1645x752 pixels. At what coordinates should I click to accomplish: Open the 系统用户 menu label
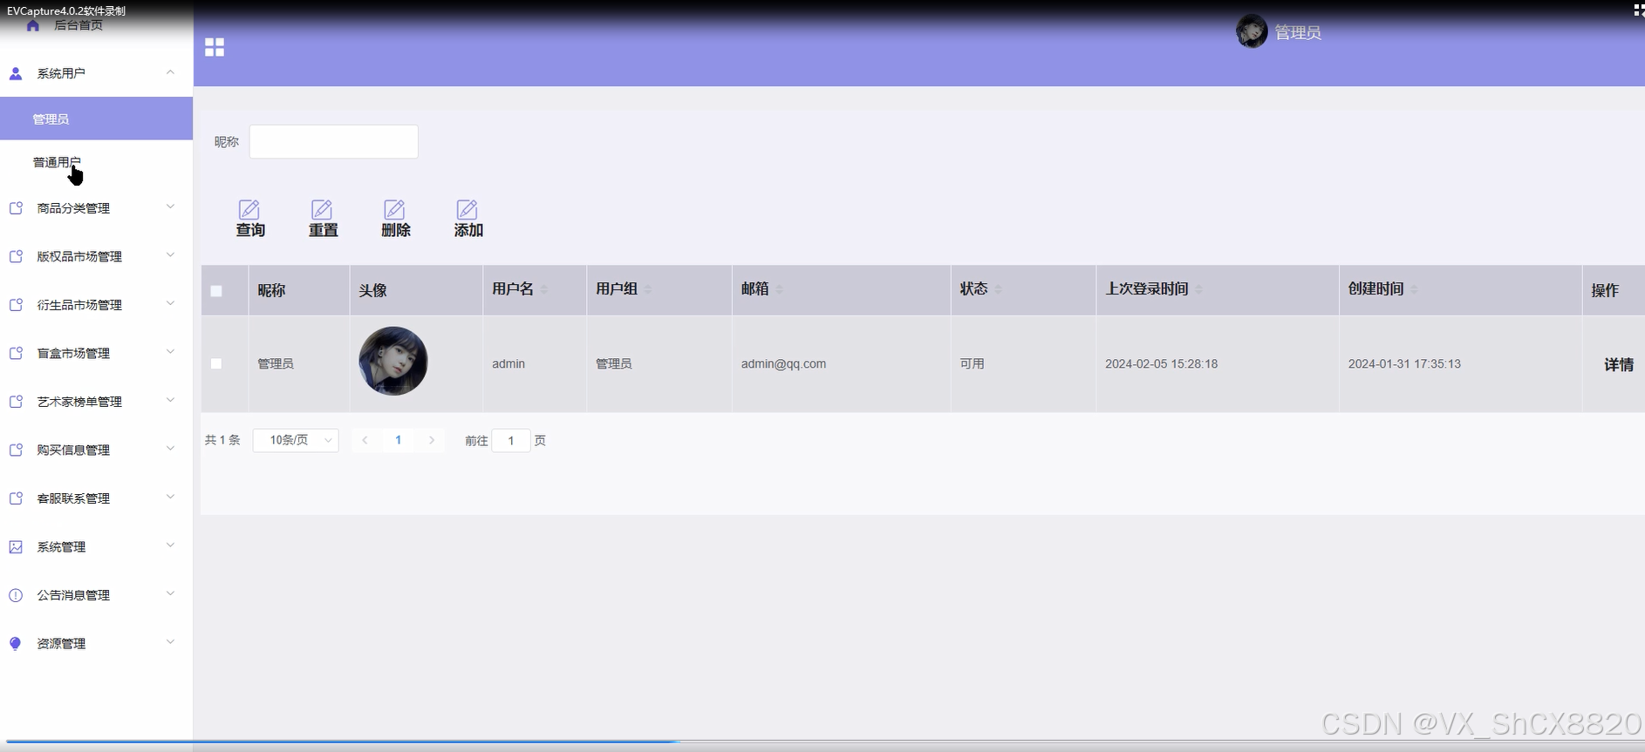coord(61,74)
